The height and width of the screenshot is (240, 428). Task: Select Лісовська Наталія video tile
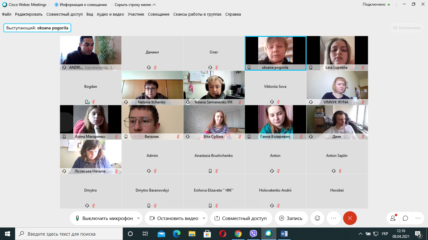91,157
